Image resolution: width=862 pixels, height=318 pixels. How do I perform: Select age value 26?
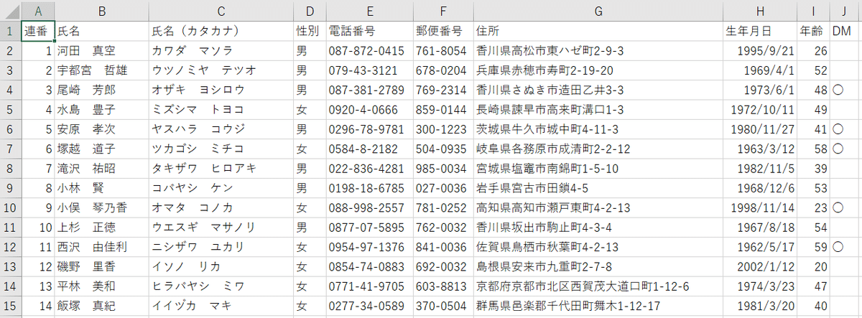814,51
